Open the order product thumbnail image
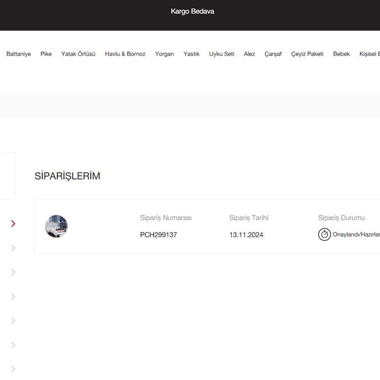The width and height of the screenshot is (380, 380). 56,227
